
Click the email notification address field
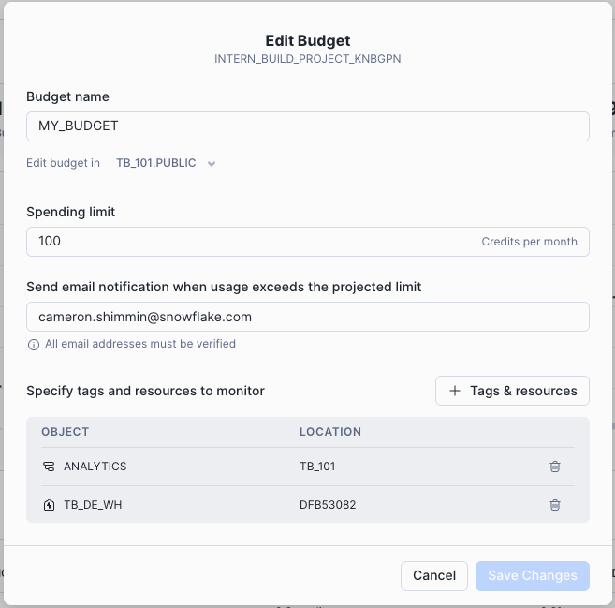coord(307,317)
